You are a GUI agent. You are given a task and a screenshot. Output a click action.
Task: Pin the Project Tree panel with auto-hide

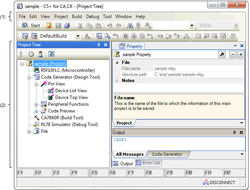99,45
